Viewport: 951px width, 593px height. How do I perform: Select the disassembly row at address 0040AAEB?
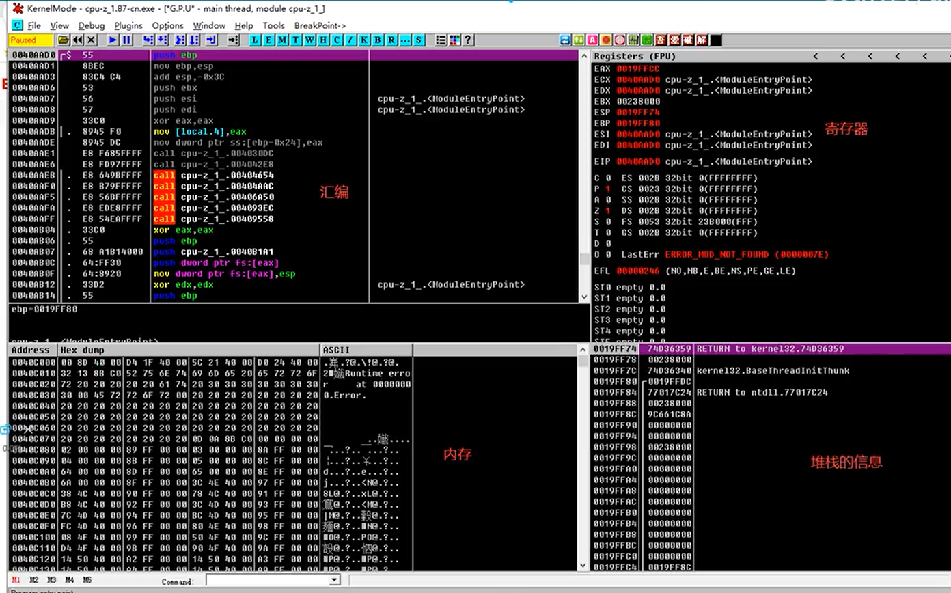[x=294, y=176]
